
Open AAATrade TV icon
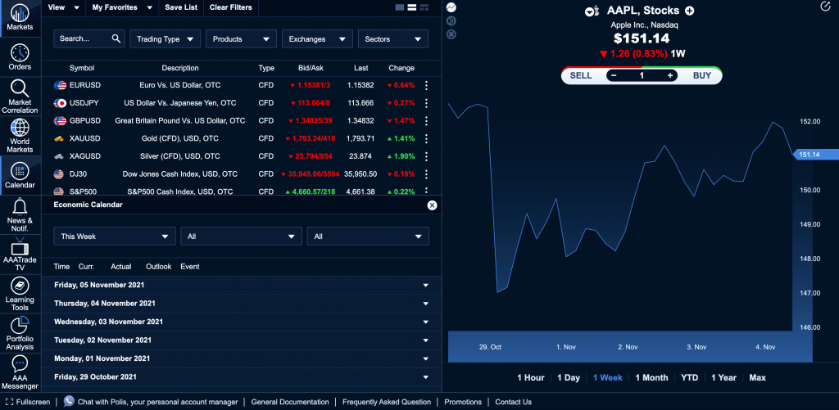coord(20,246)
